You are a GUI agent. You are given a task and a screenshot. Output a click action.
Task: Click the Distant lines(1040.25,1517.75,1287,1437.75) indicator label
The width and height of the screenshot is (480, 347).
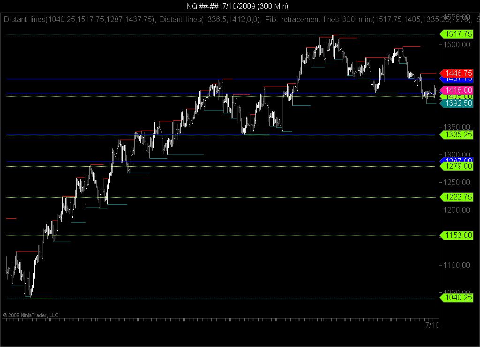pyautogui.click(x=79, y=20)
